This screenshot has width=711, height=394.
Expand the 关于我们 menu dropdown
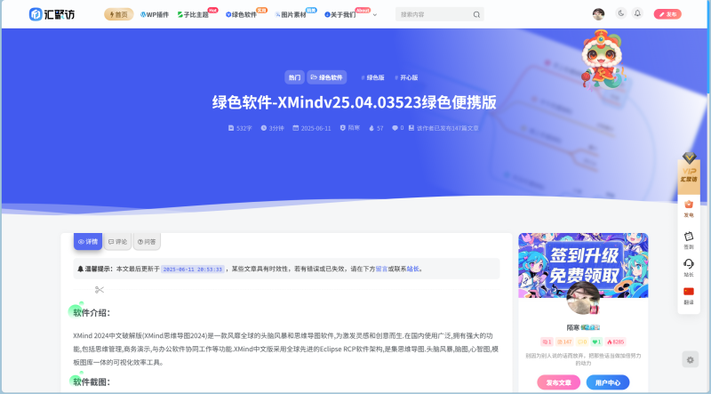tap(342, 15)
